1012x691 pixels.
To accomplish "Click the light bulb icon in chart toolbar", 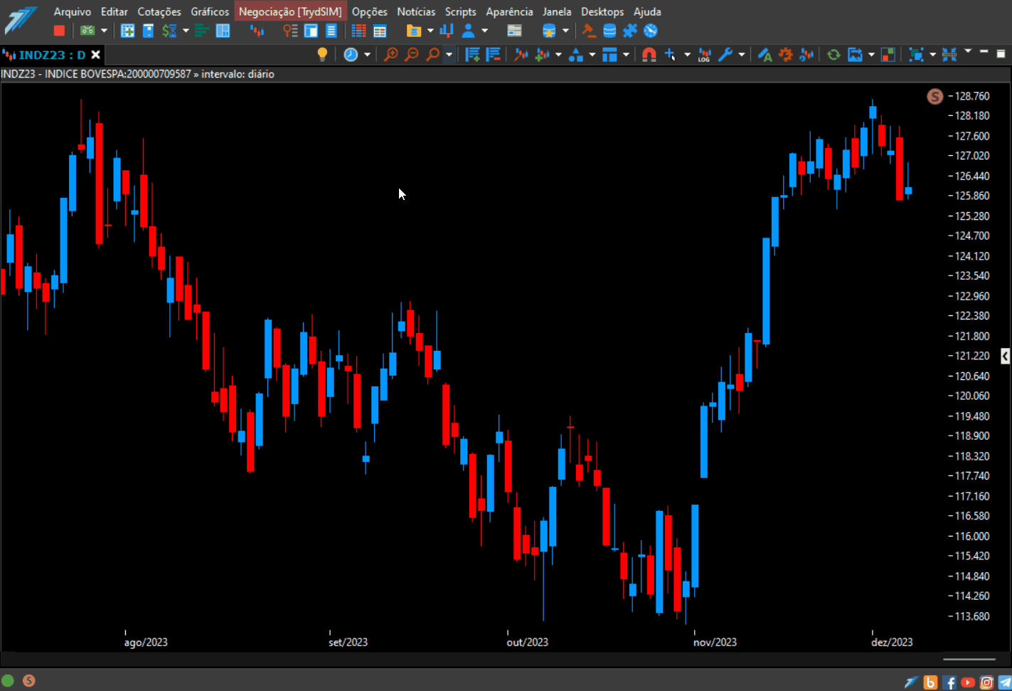I will [x=322, y=54].
